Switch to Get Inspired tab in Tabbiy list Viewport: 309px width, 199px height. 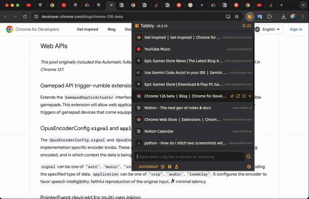coord(193,37)
